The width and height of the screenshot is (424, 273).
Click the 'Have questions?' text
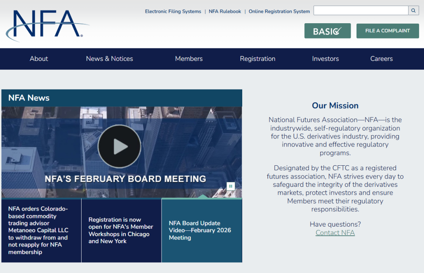tap(335, 224)
